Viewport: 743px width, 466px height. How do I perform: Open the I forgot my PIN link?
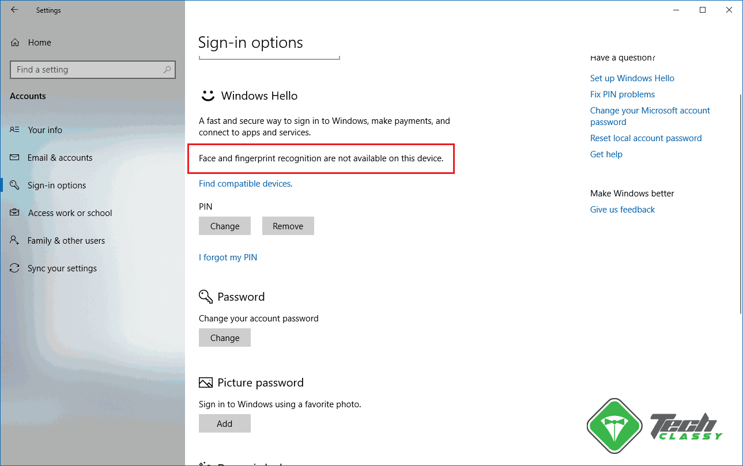tap(228, 257)
